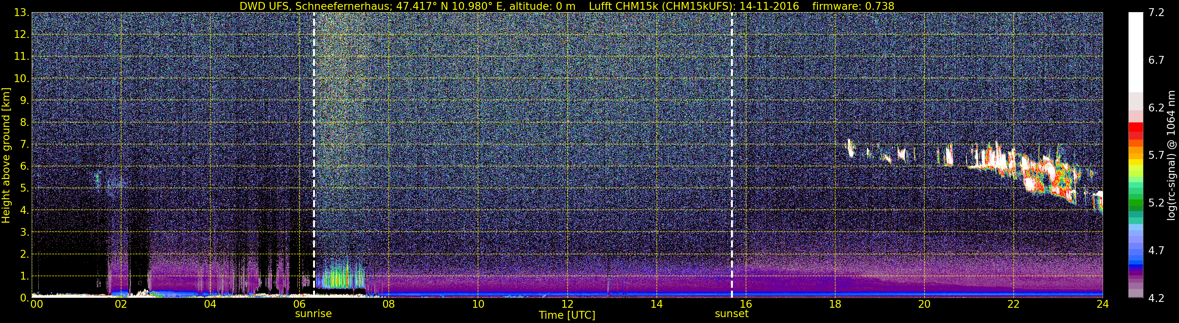Click the height axis tick label '7.'

tap(24, 145)
